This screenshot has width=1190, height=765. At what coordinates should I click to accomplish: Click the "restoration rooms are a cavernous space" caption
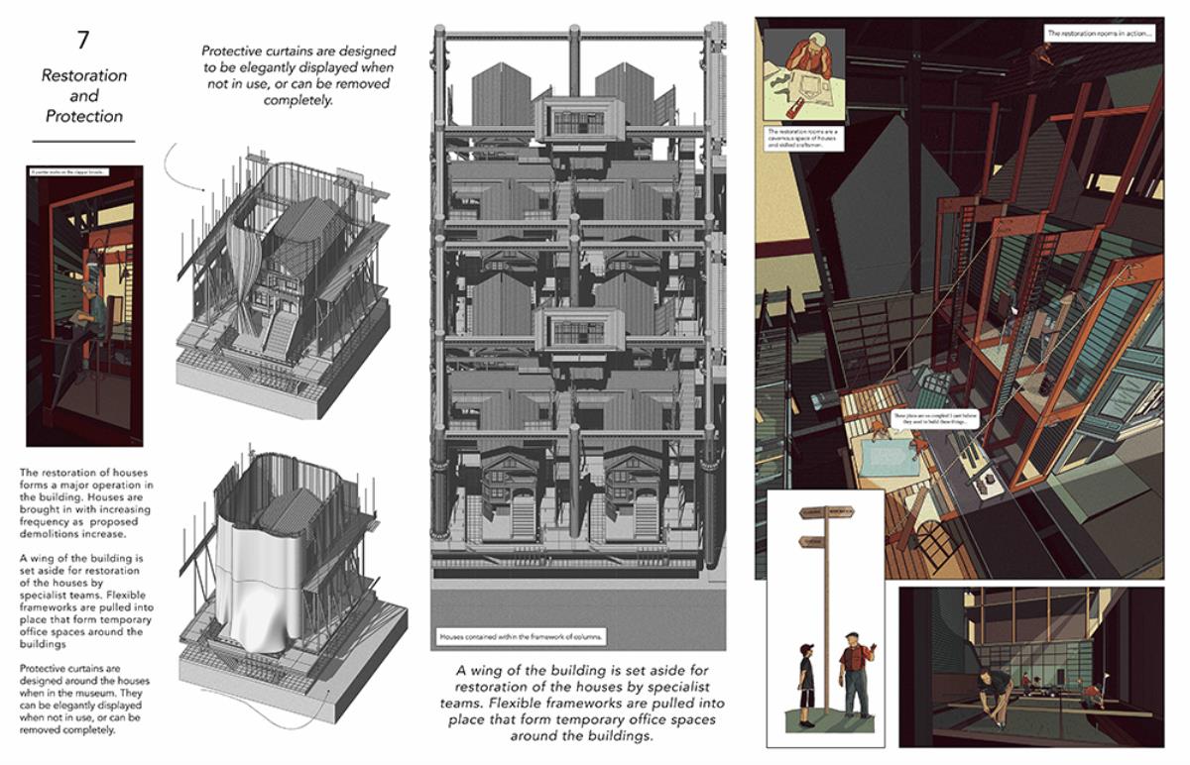click(x=803, y=138)
